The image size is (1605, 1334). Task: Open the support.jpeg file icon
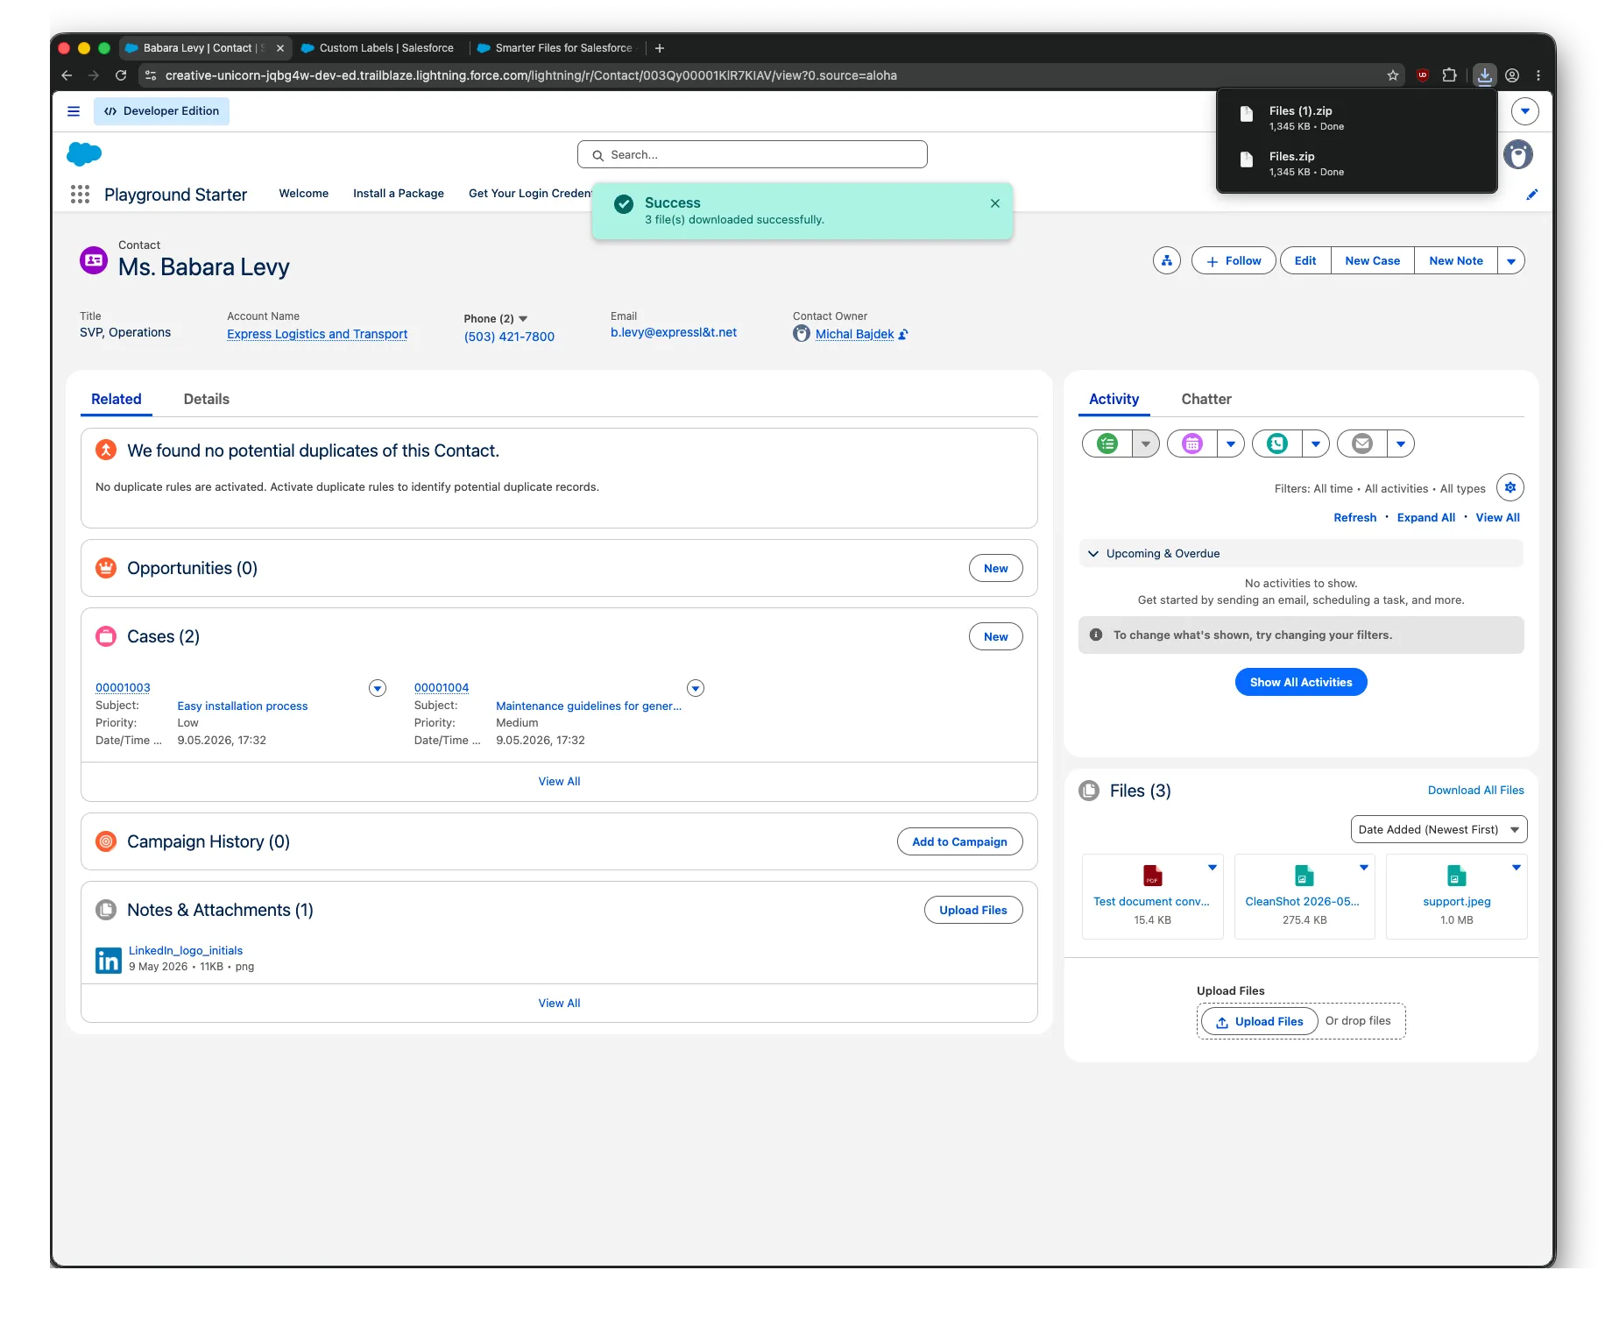pos(1456,876)
